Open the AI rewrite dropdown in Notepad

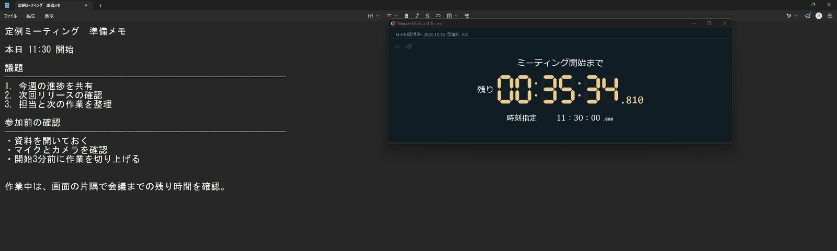[792, 16]
